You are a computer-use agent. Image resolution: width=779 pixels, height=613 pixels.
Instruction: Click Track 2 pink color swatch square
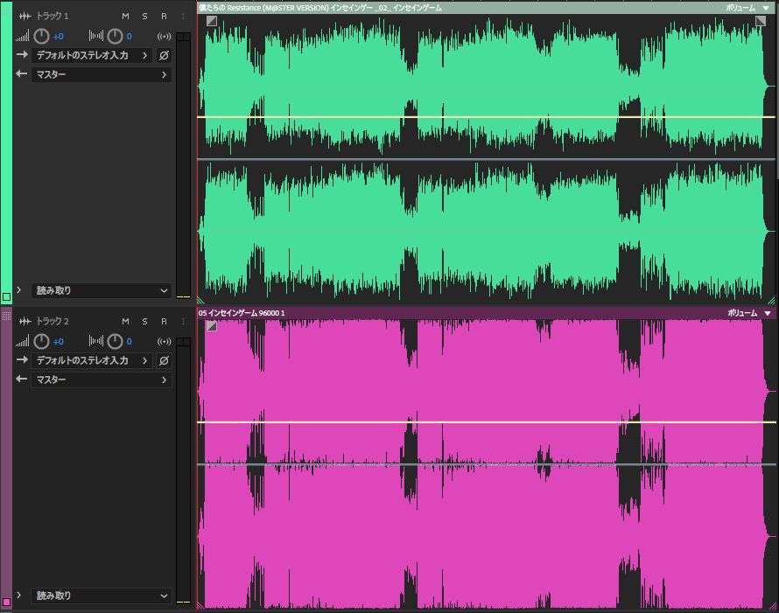[x=6, y=603]
